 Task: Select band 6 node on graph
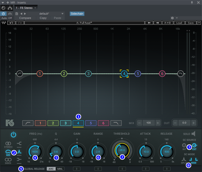coord(162,74)
